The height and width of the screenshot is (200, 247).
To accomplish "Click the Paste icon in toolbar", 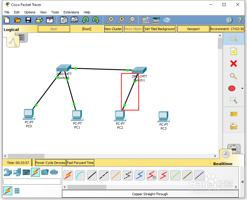I will pos(74,20).
